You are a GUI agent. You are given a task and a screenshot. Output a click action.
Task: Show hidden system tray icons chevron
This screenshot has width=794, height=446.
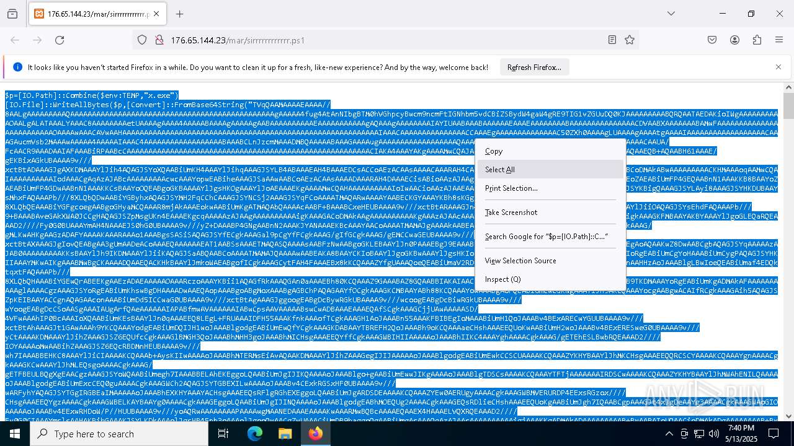pos(669,434)
